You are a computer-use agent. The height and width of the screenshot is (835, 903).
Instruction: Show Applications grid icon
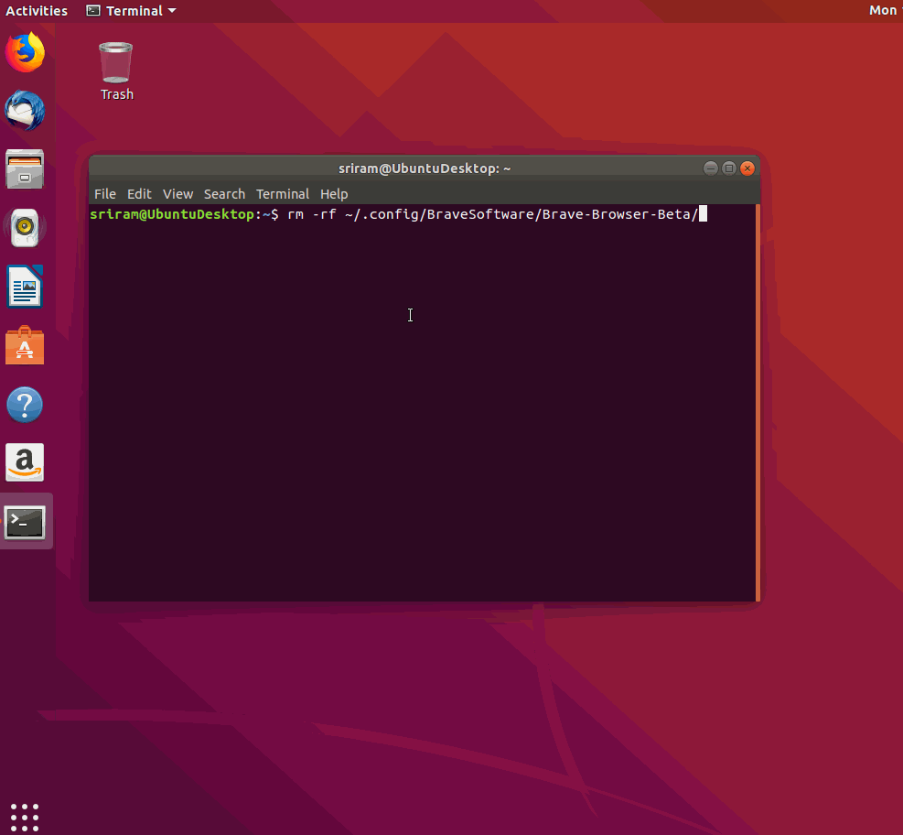coord(25,817)
